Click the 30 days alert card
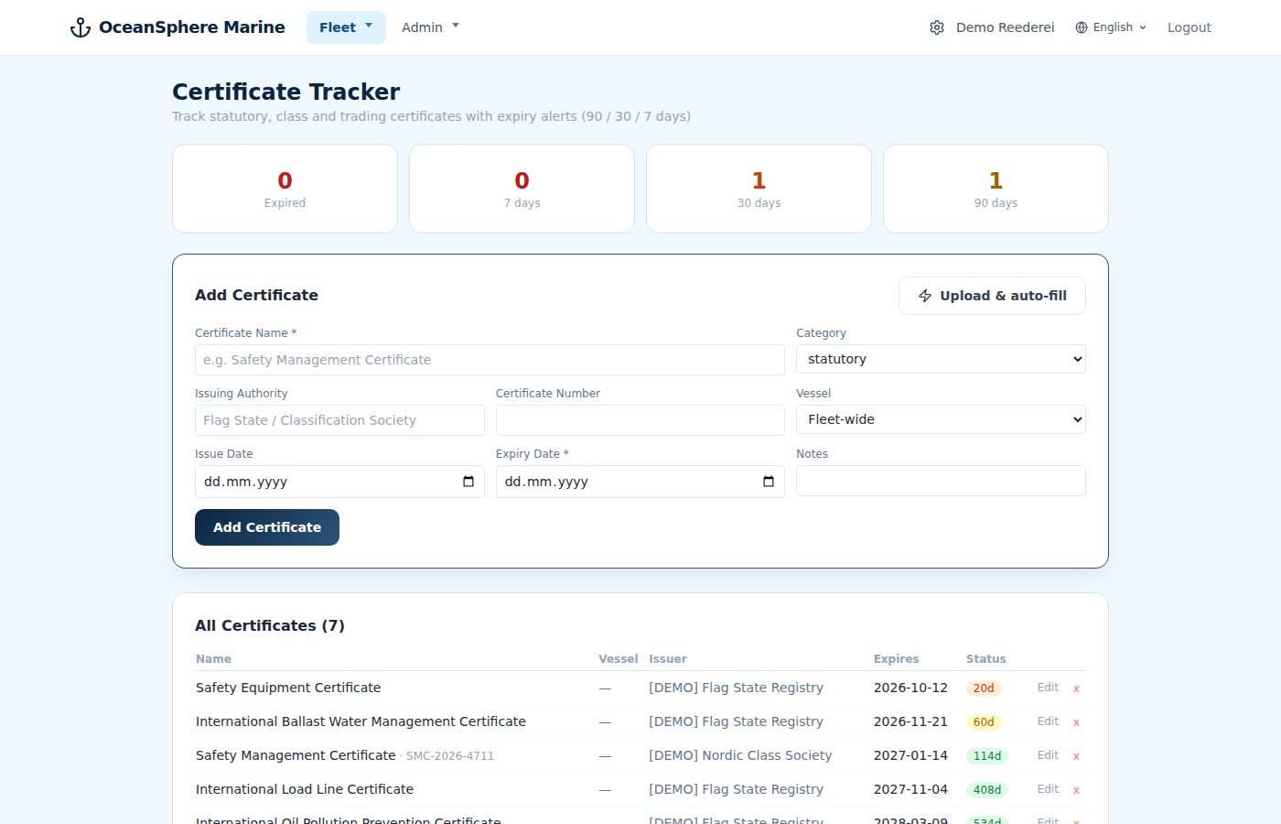This screenshot has height=824, width=1281. pos(759,189)
